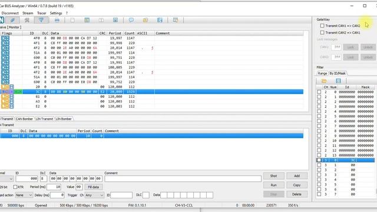Image resolution: width=377 pixels, height=212 pixels.
Task: Switch to the LIN Bomber tab
Action: tap(64, 119)
